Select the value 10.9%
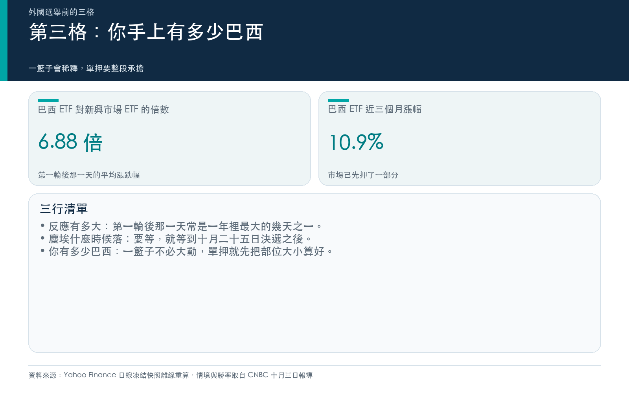629x393 pixels. click(356, 142)
